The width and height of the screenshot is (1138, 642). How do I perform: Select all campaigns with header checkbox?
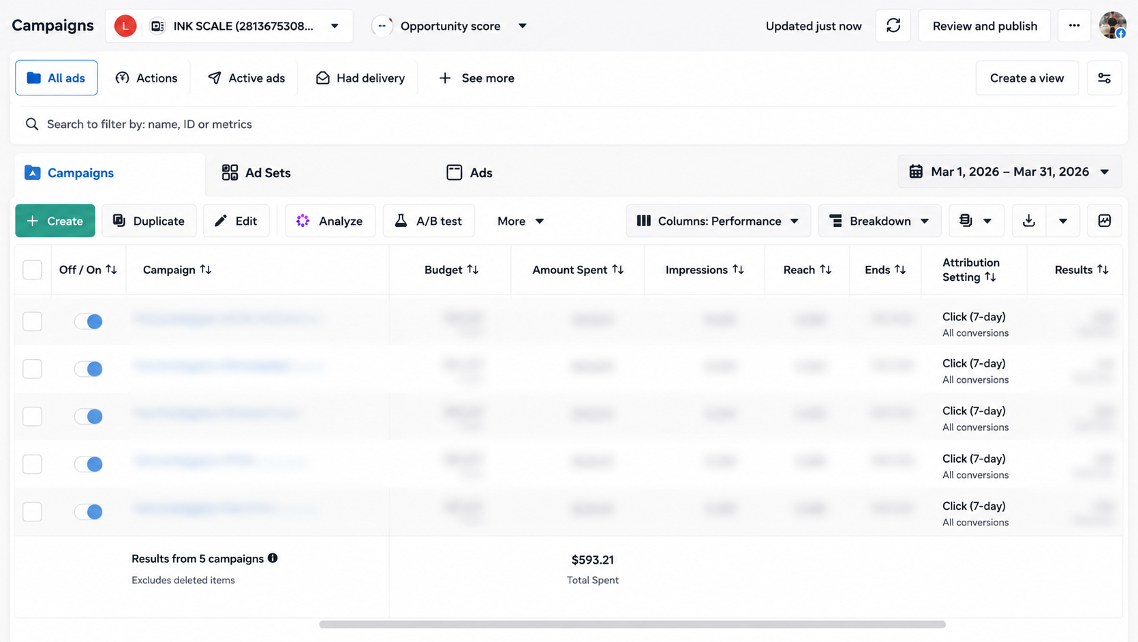click(32, 270)
